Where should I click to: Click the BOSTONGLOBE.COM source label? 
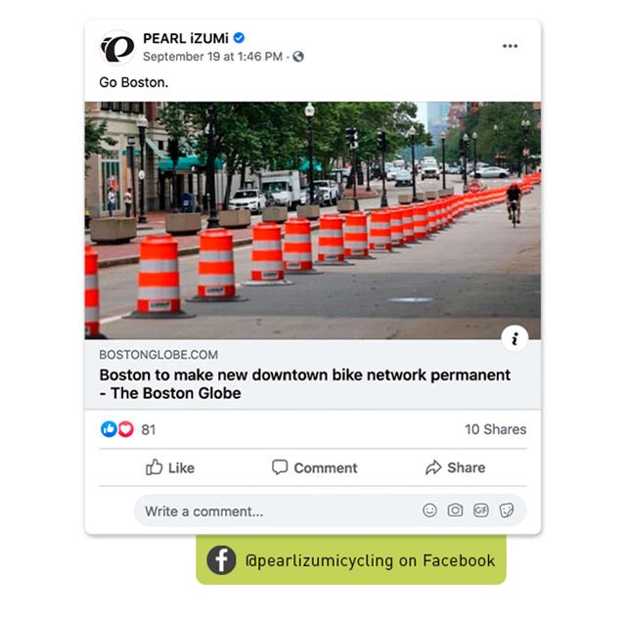coord(158,354)
